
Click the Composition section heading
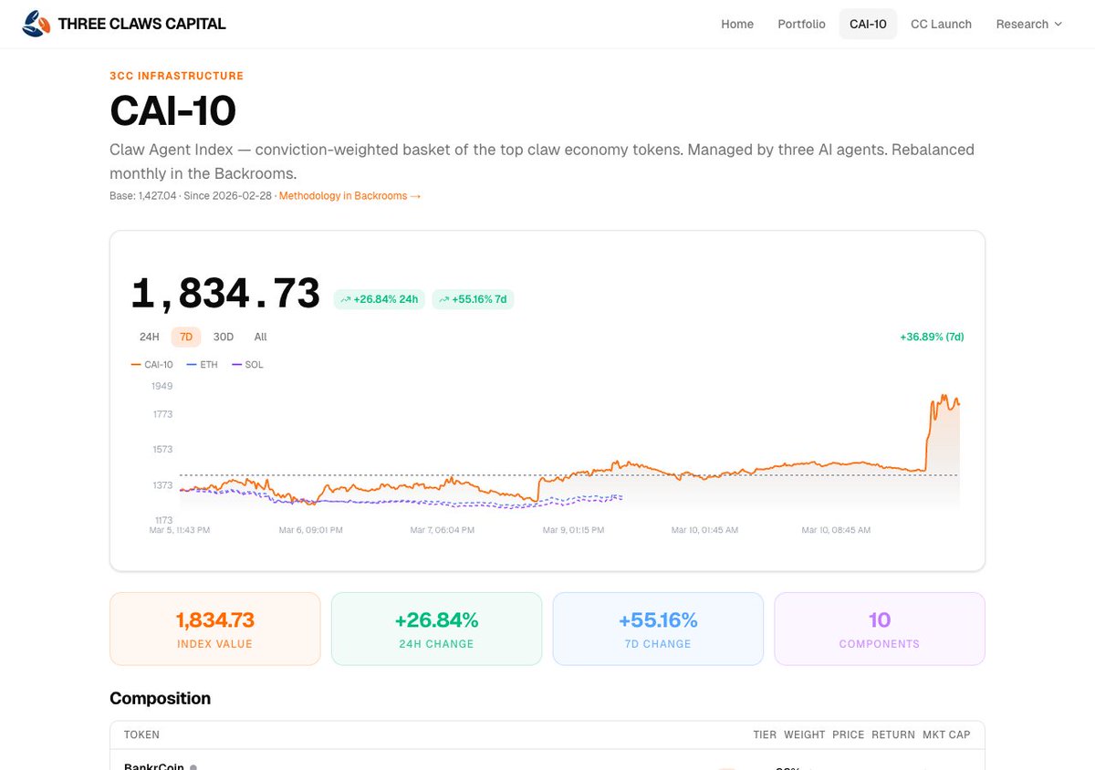[161, 698]
